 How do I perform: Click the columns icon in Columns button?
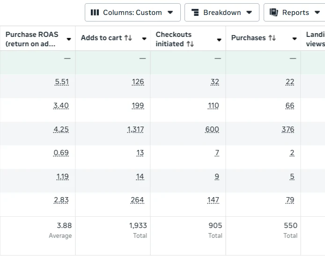pyautogui.click(x=95, y=13)
